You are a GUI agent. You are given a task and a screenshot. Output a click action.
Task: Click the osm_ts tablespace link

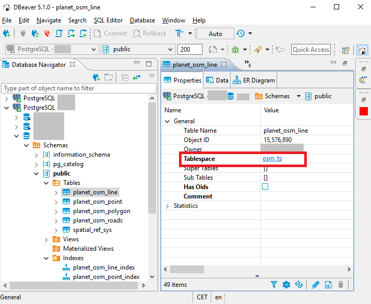coord(272,158)
